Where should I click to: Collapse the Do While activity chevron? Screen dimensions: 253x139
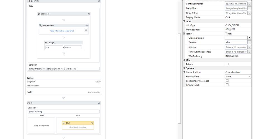click(x=99, y=1)
